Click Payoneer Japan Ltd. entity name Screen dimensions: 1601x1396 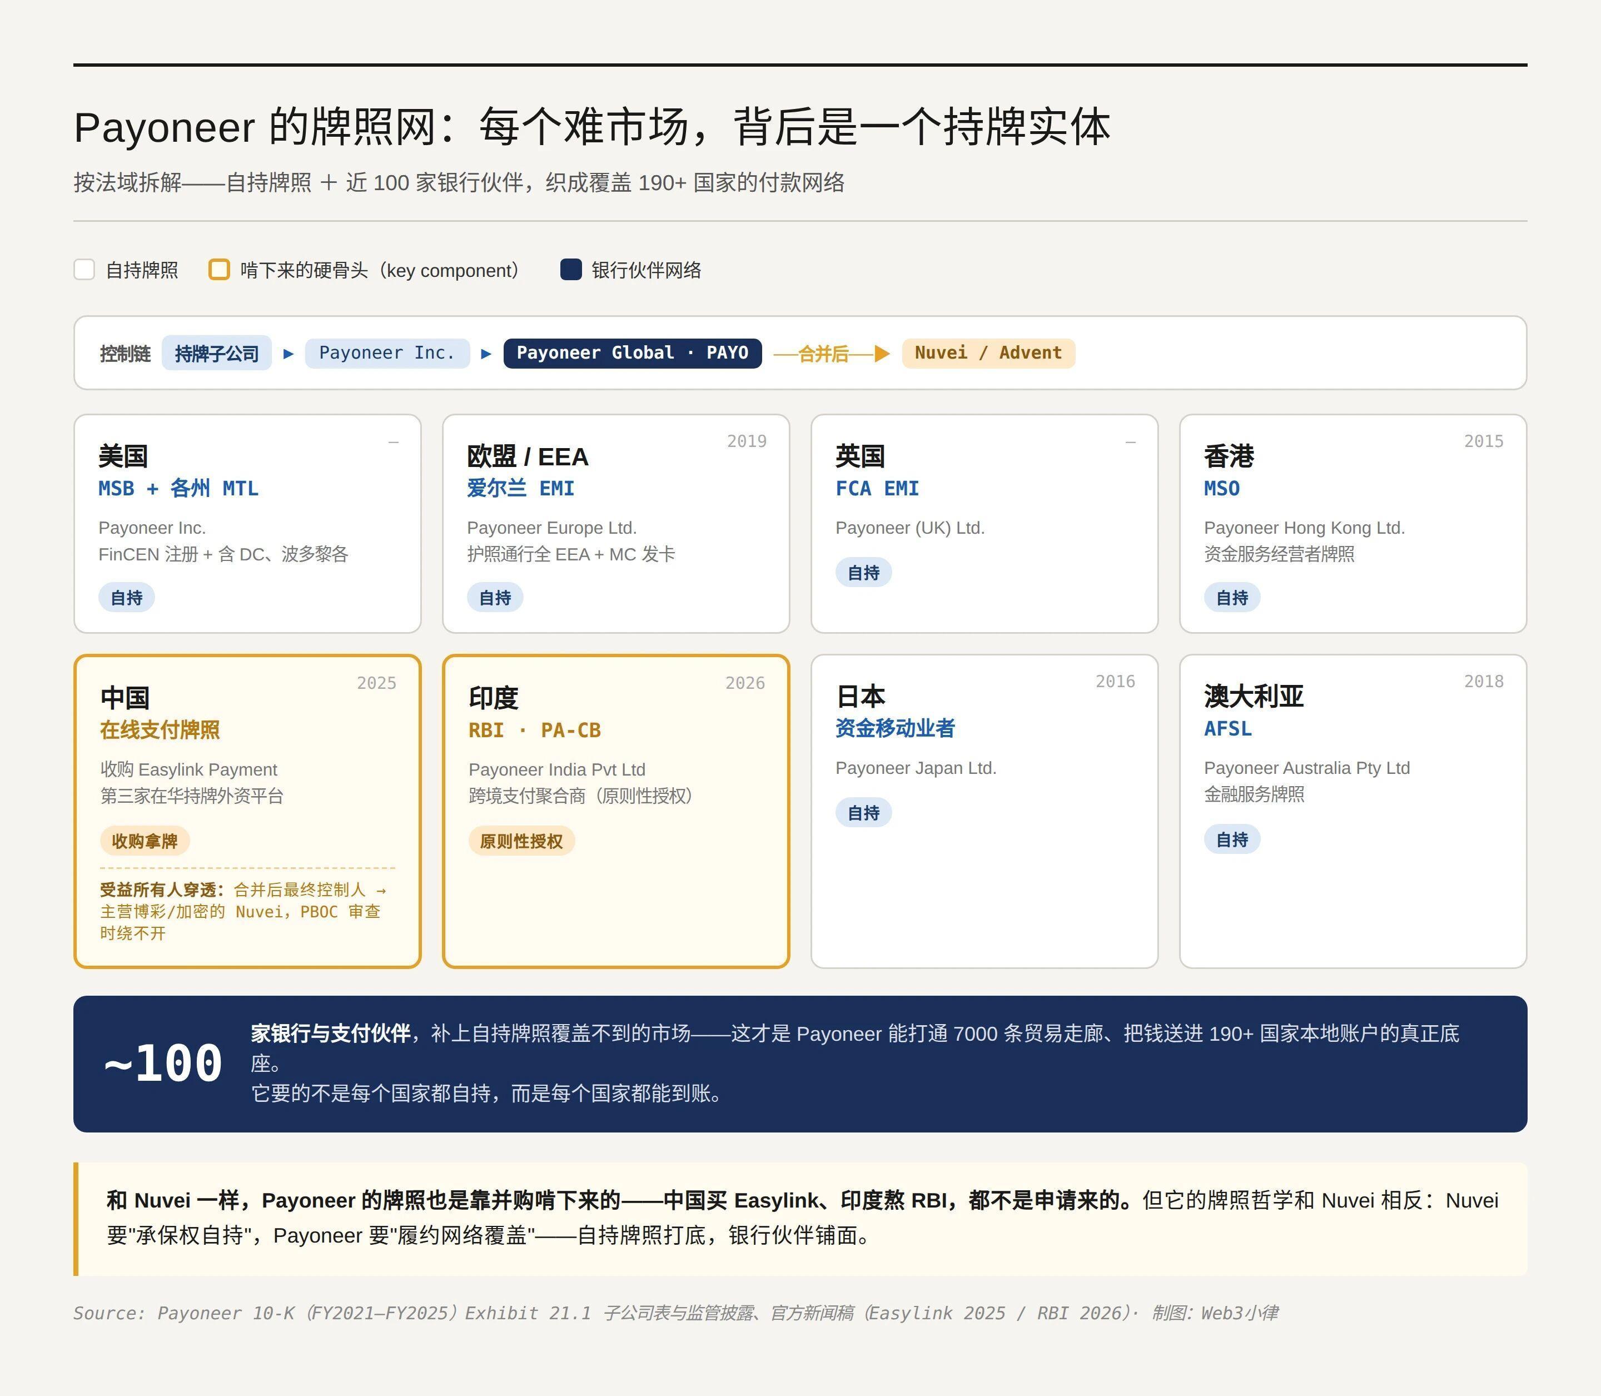[916, 767]
